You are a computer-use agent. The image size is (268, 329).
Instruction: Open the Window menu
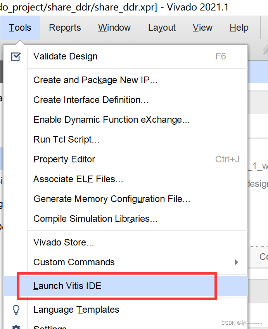114,28
